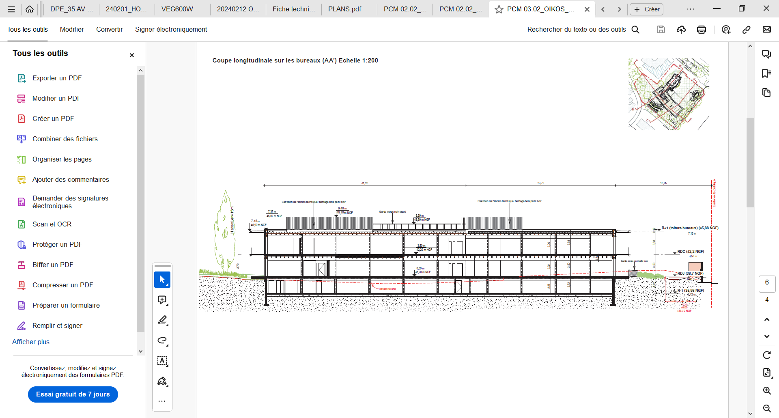Open the Convertir menu
779x418 pixels.
(109, 30)
